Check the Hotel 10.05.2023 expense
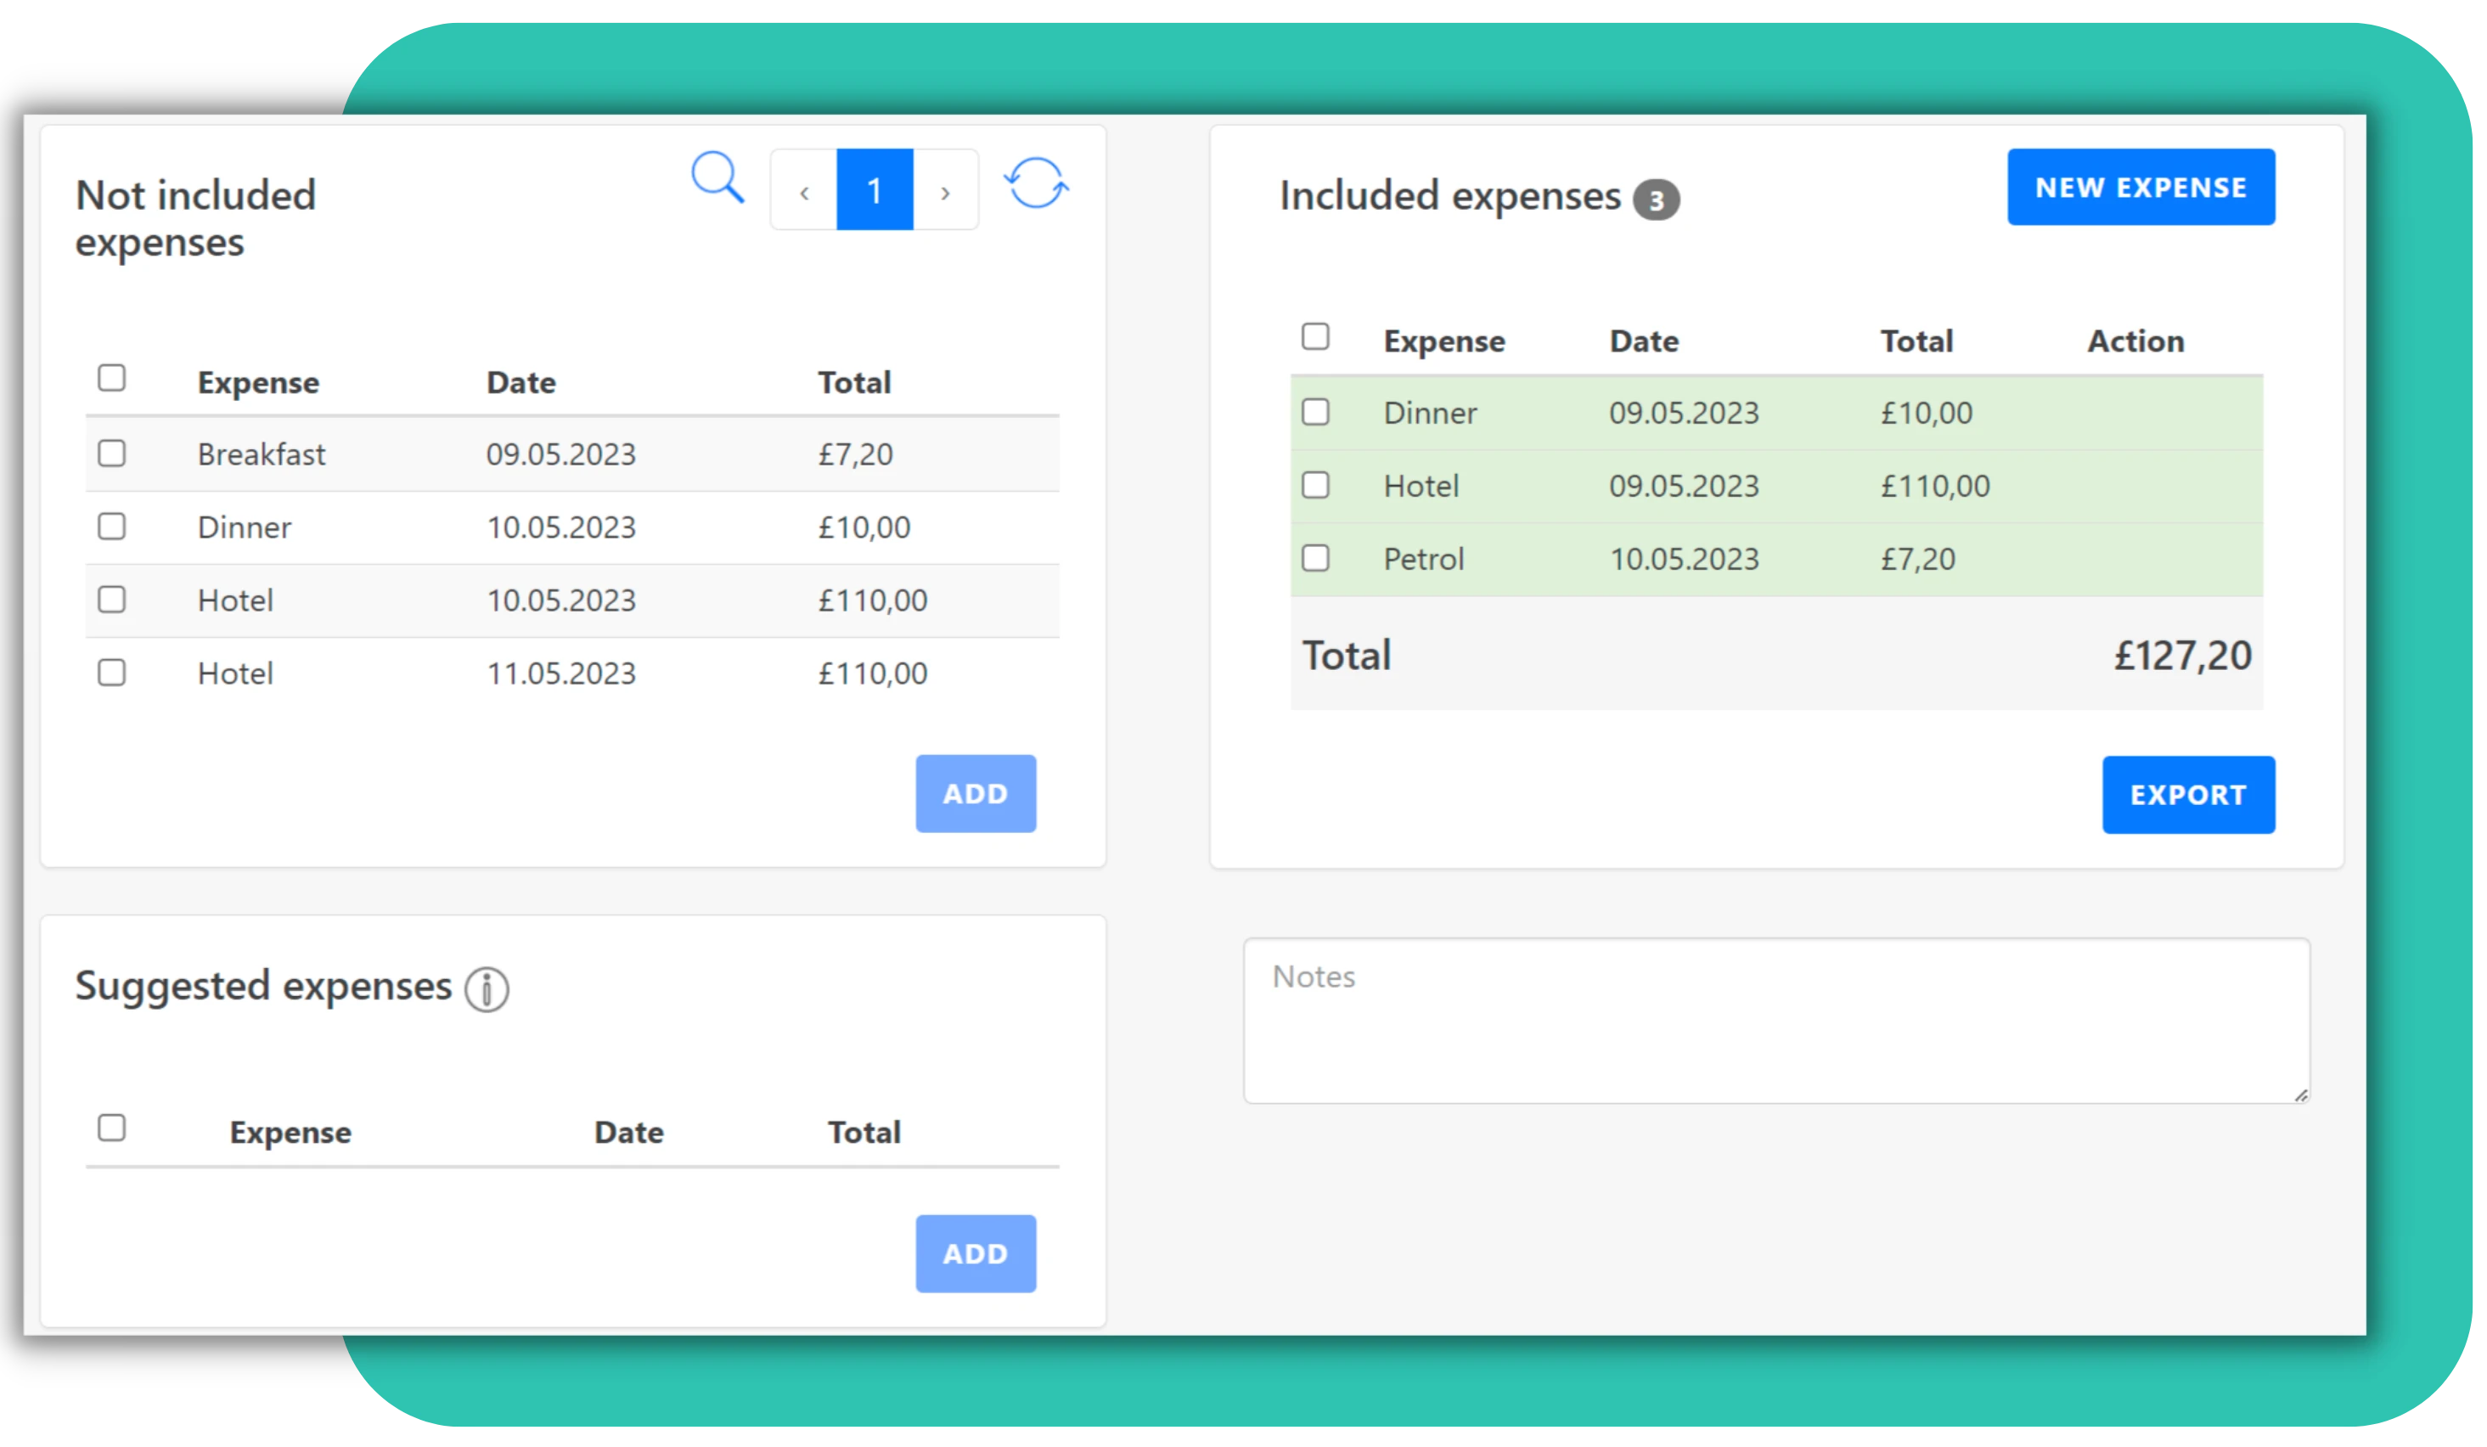This screenshot has height=1447, width=2487. (111, 600)
